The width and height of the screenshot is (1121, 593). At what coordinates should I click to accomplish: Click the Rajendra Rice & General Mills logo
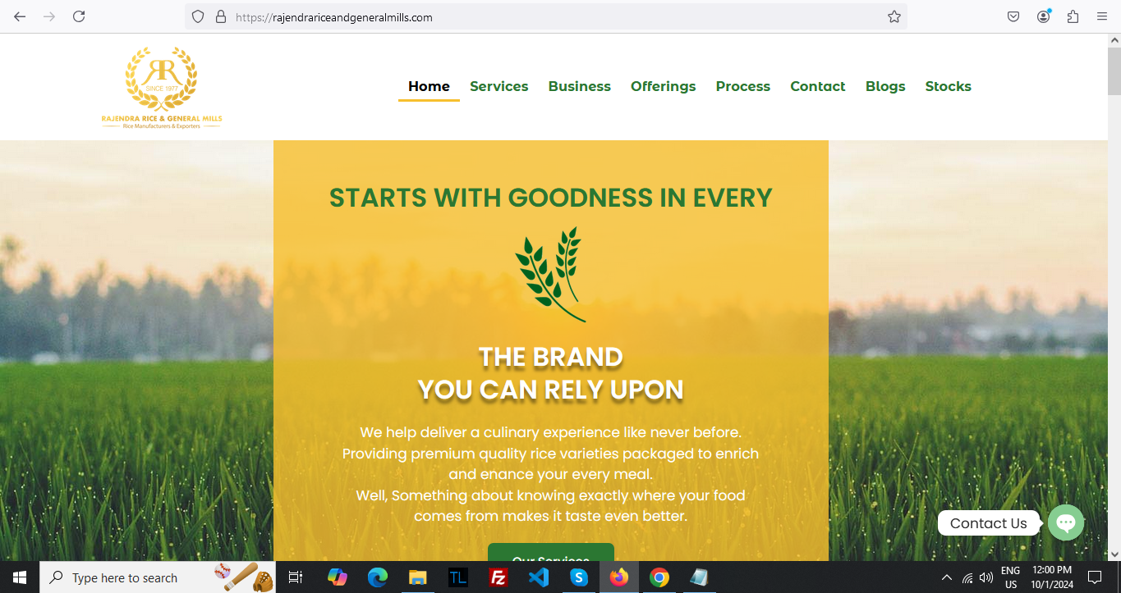pos(162,88)
